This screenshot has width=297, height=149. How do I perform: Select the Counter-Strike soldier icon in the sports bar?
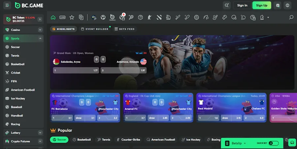tap(149, 18)
